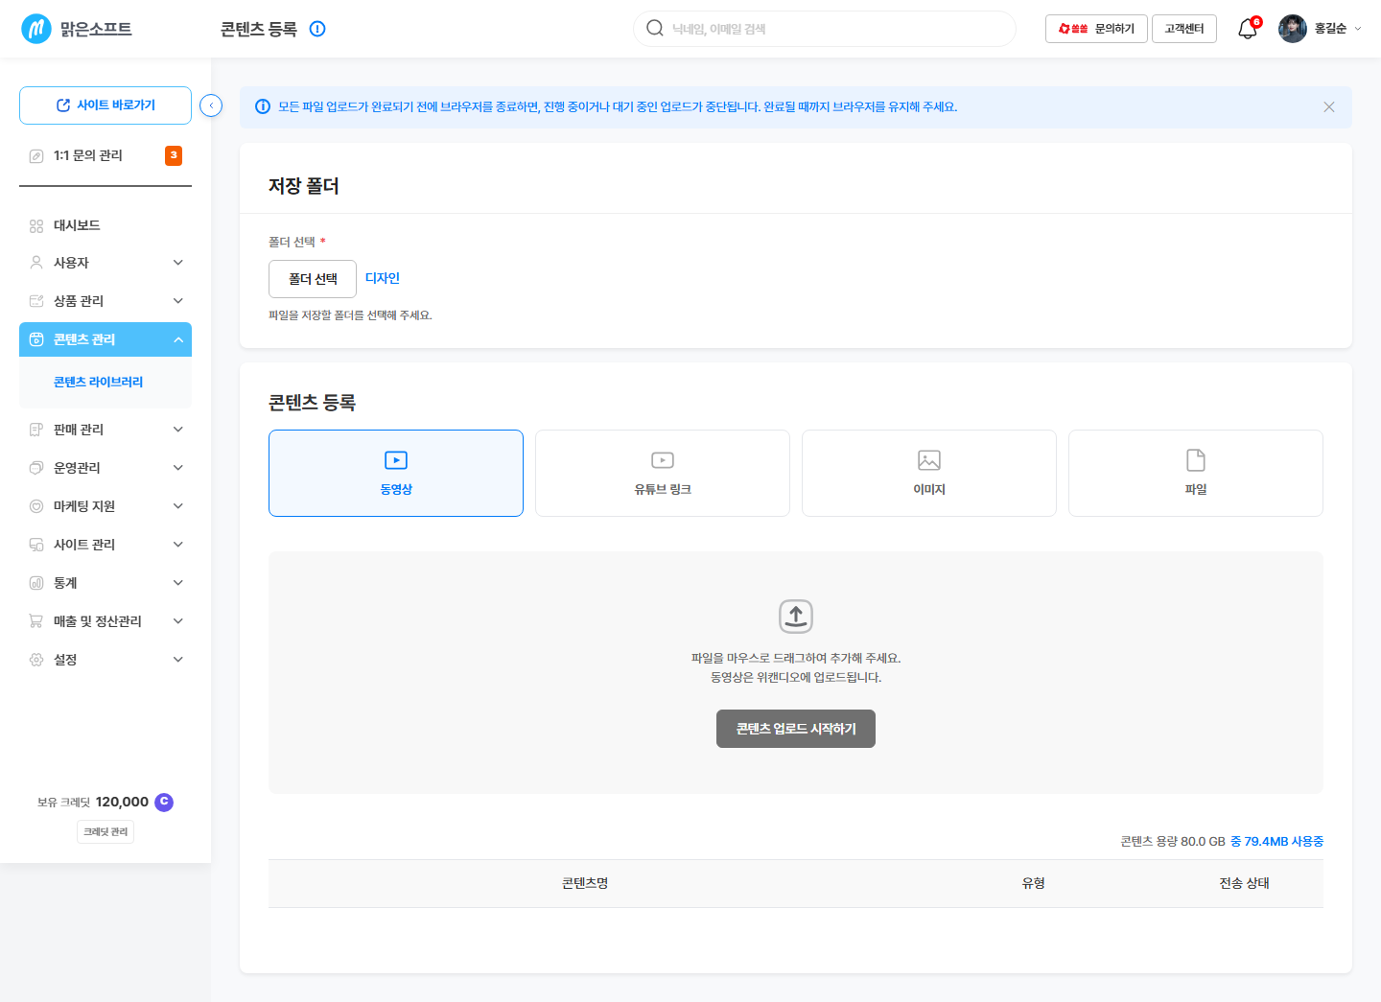Screen dimensions: 1381x1002
Task: Click the 설정 gear icon
Action: click(36, 660)
